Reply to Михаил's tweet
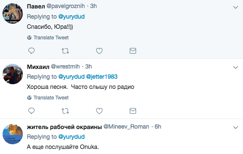This screenshot has height=154, width=243. (x=31, y=111)
